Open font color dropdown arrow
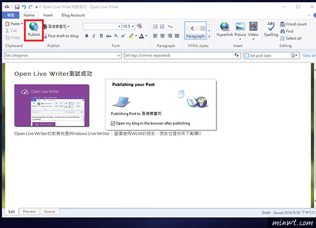Image resolution: width=316 pixels, height=228 pixels. [x=146, y=36]
